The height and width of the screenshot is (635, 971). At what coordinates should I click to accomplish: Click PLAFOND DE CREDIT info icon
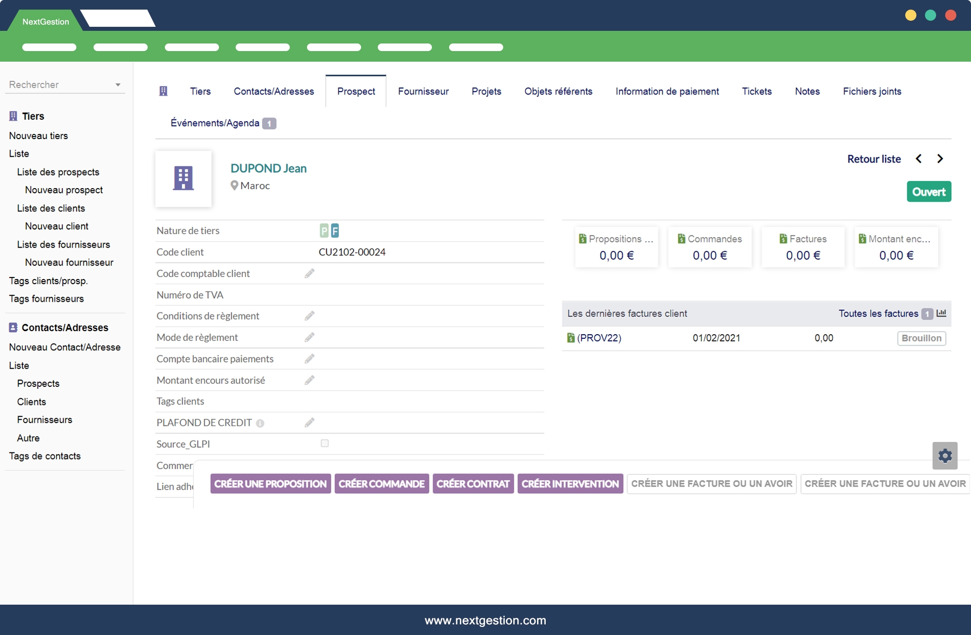pos(260,423)
